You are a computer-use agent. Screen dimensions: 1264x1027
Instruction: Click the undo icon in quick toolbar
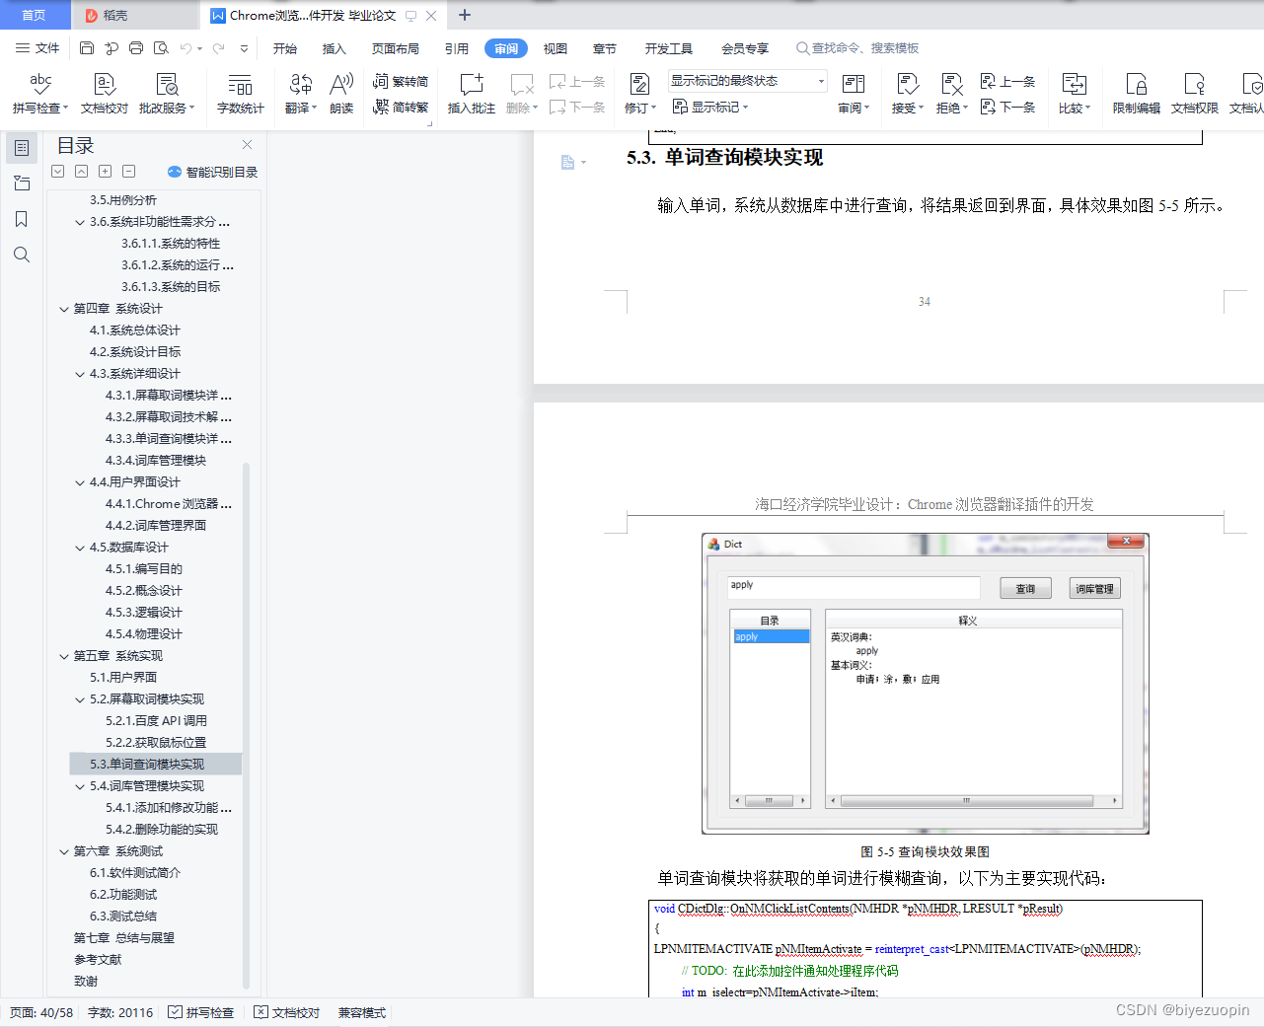[186, 47]
